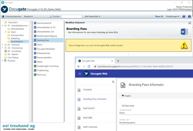Image resolution: width=193 pixels, height=131 pixels.
Task: Click the yellow warning triangle icon
Action: tap(184, 45)
